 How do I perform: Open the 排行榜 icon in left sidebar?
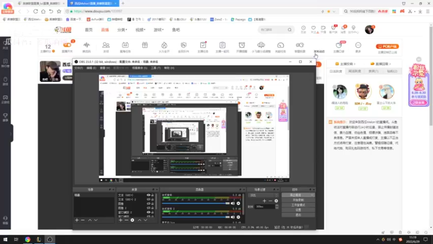(5, 61)
